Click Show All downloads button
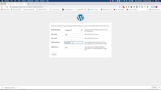Screen dimensions: 161x90 [154, 87]
